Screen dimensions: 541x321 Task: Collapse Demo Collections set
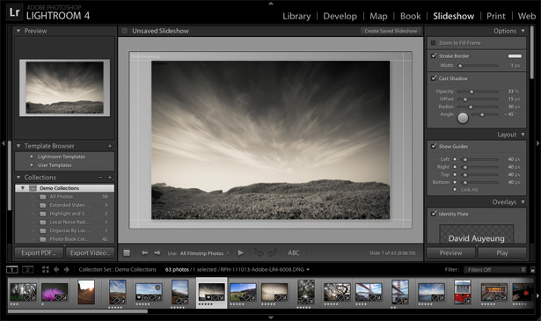point(22,188)
